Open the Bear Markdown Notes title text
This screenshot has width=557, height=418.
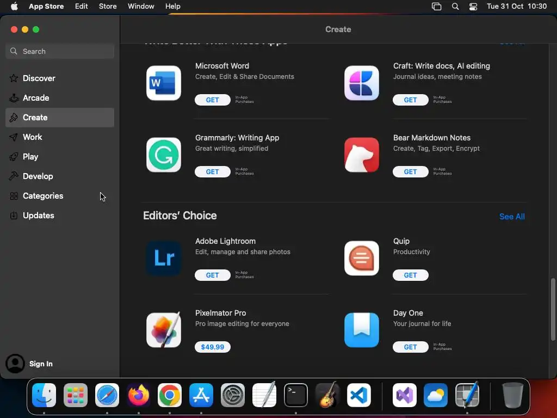click(431, 138)
